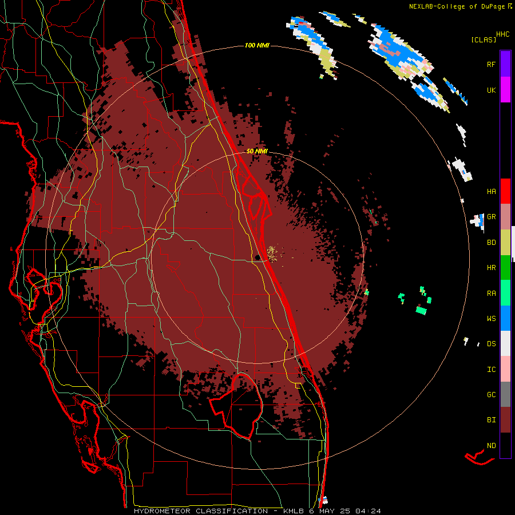Click the RF purple legend color swatch
Screen dimensions: 515x515
pyautogui.click(x=505, y=64)
